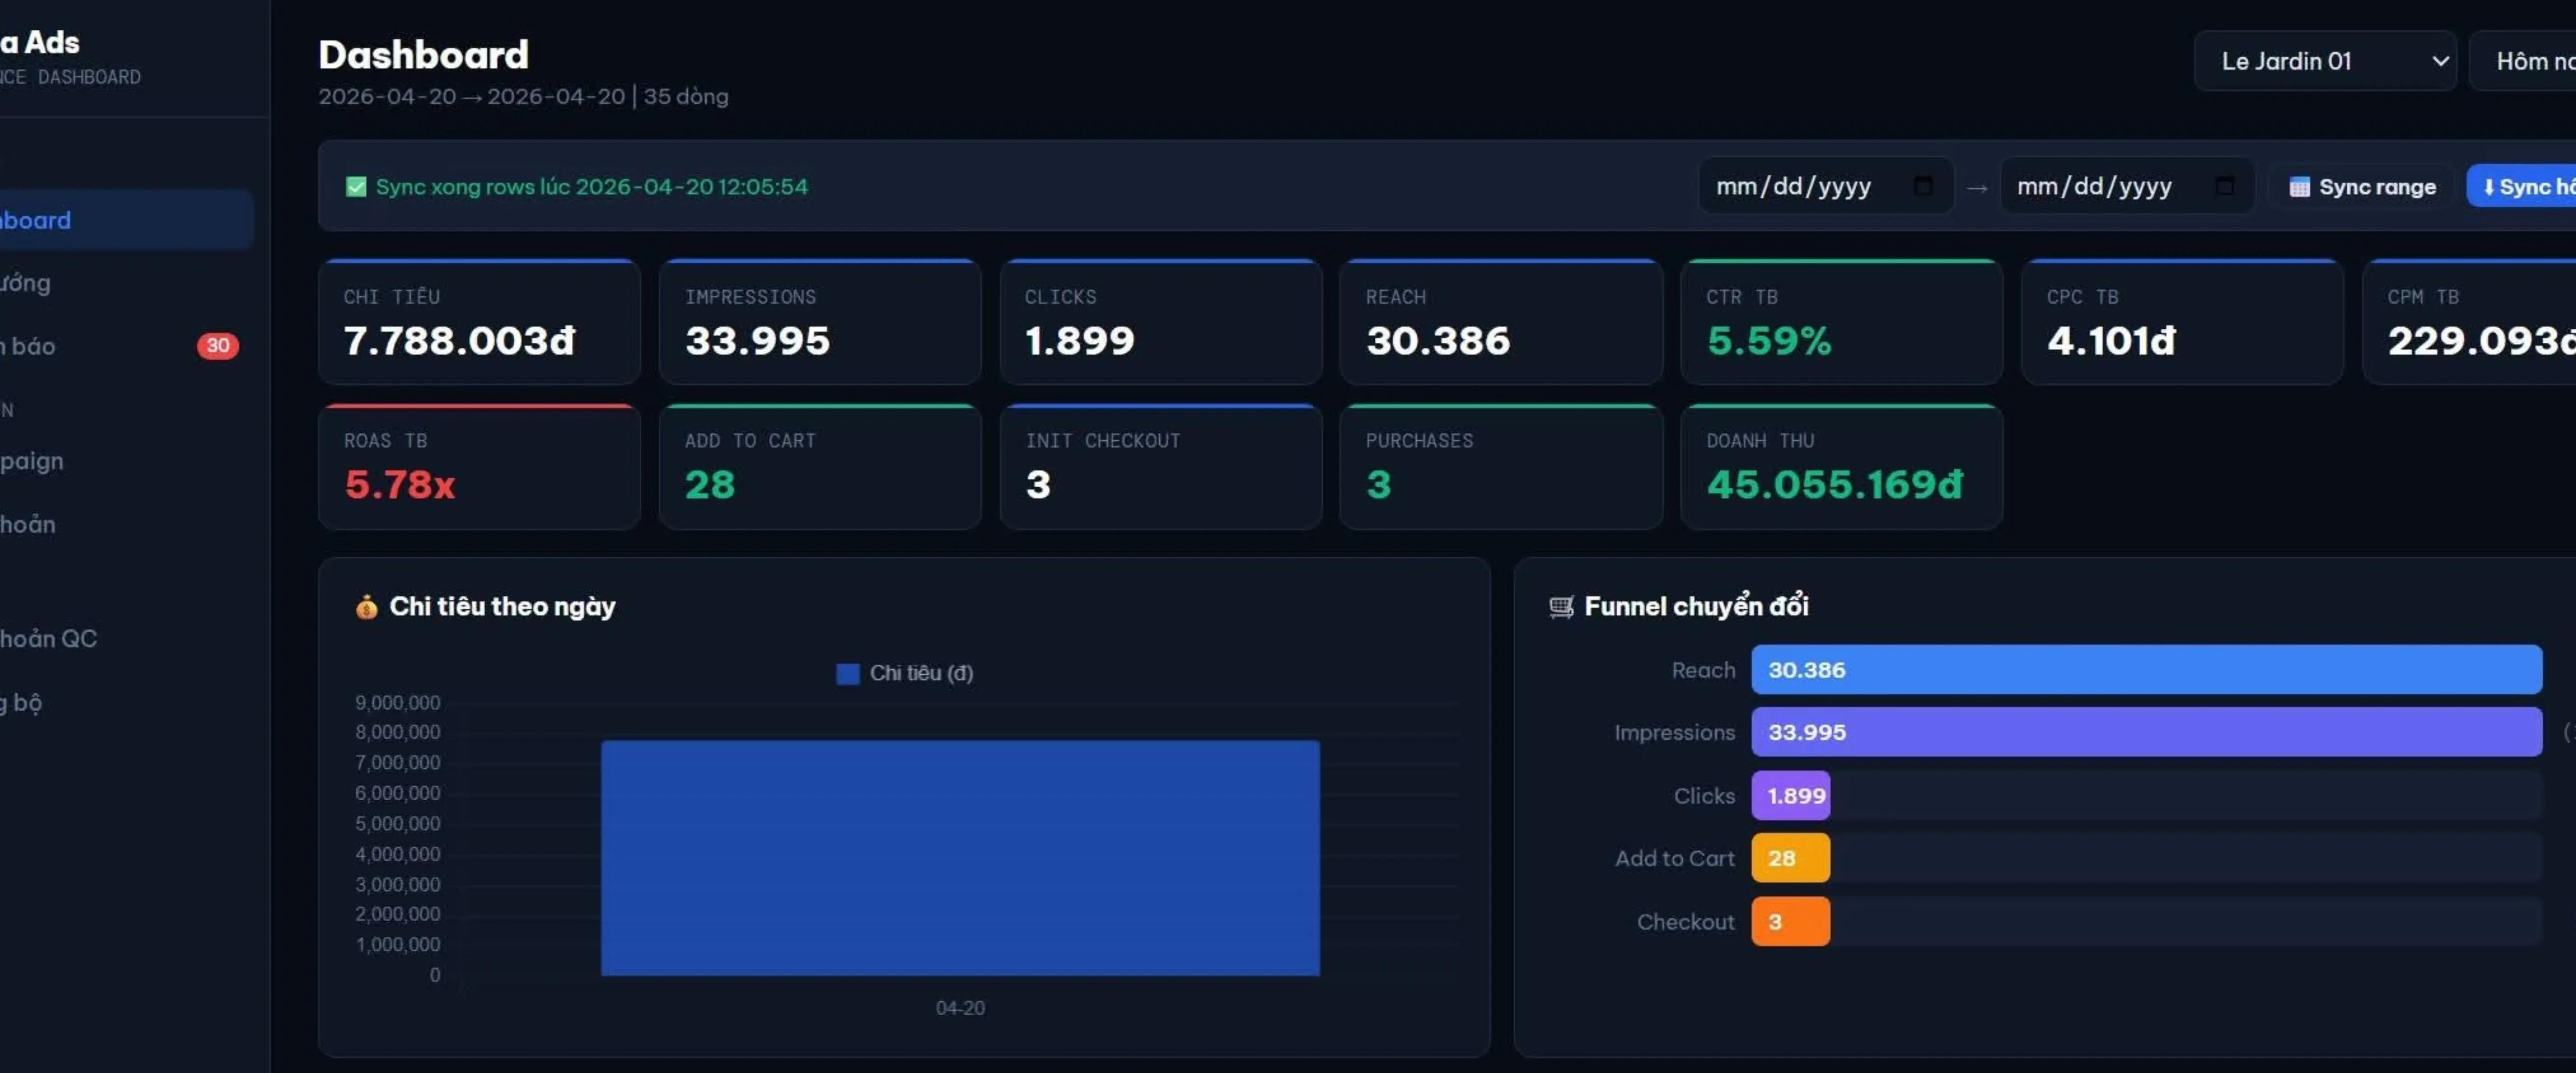2576x1073 pixels.
Task: Click the Add to Cart funnel bar showing 28
Action: pyautogui.click(x=1791, y=858)
